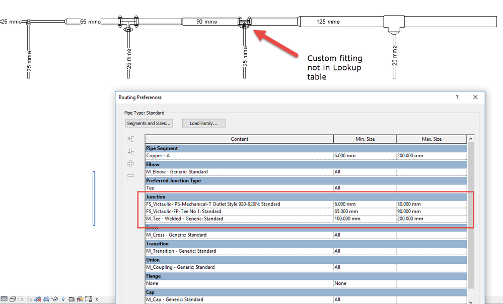Click the Junction group header
Viewport: 503px width, 304px height.
click(306, 197)
